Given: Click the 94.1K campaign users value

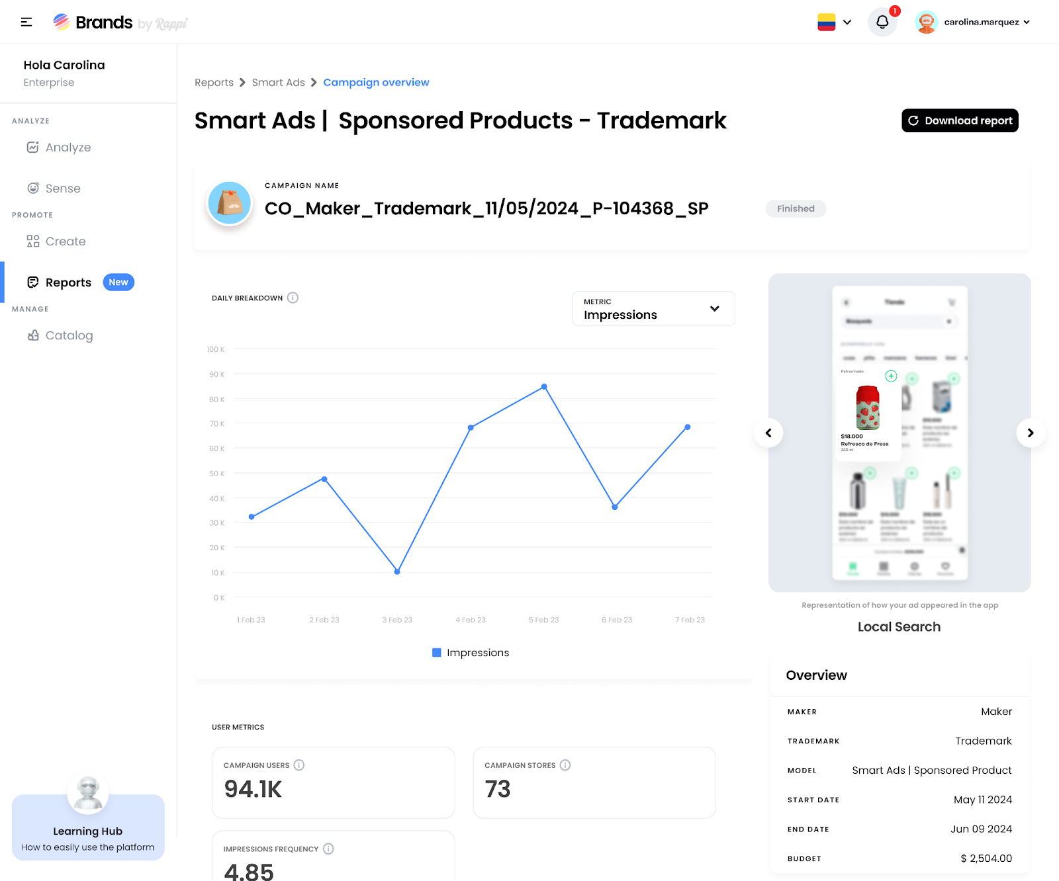Looking at the screenshot, I should point(253,789).
